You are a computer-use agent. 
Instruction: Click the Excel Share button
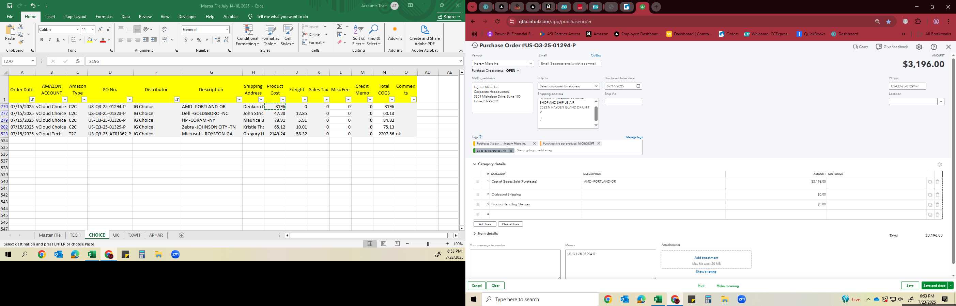point(449,17)
